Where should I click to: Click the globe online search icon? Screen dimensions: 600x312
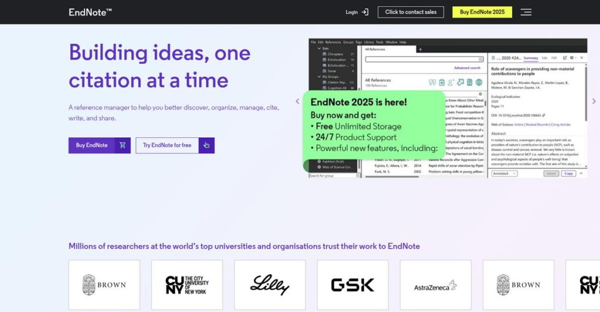click(479, 82)
